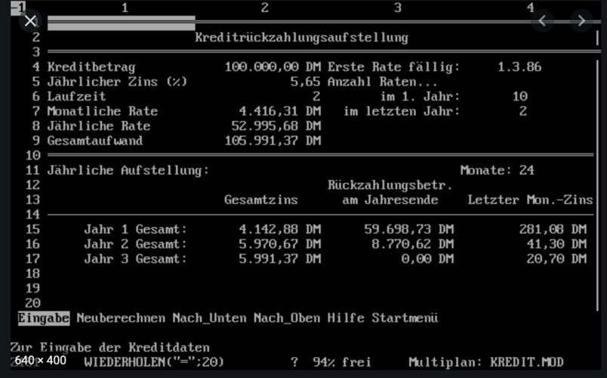Go to the next image arrow
The height and width of the screenshot is (378, 607).
[581, 20]
